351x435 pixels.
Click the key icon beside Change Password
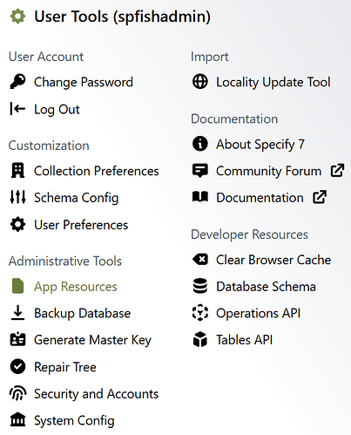point(17,82)
